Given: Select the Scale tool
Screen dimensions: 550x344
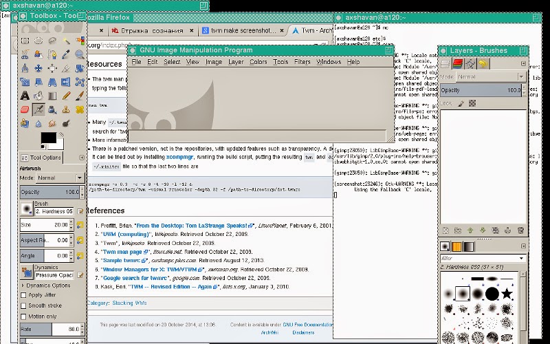Looking at the screenshot, I should tap(25, 82).
